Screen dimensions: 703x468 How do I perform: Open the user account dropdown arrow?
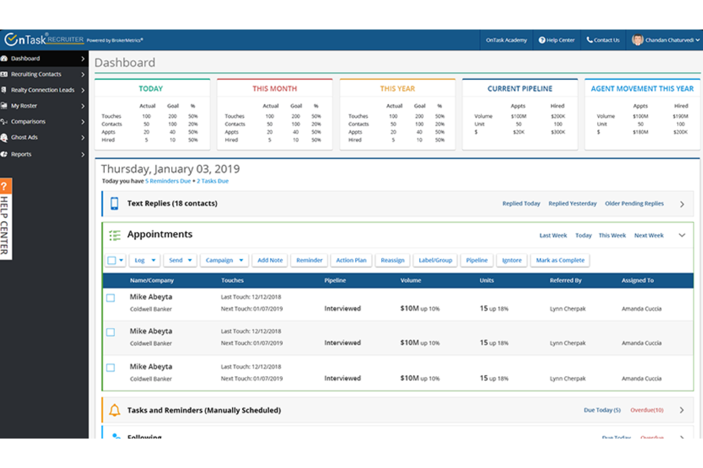(x=697, y=40)
